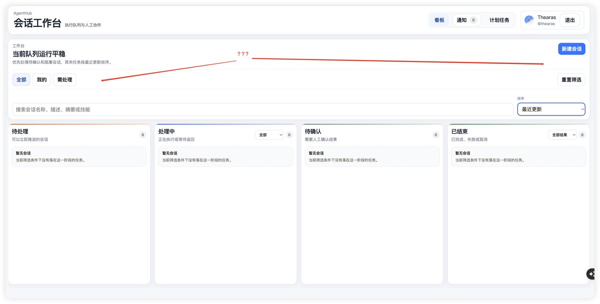Click the Thearas user avatar icon

coord(529,20)
